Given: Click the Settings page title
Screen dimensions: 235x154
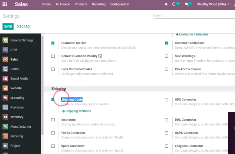Looking at the screenshot, I should pyautogui.click(x=11, y=16).
